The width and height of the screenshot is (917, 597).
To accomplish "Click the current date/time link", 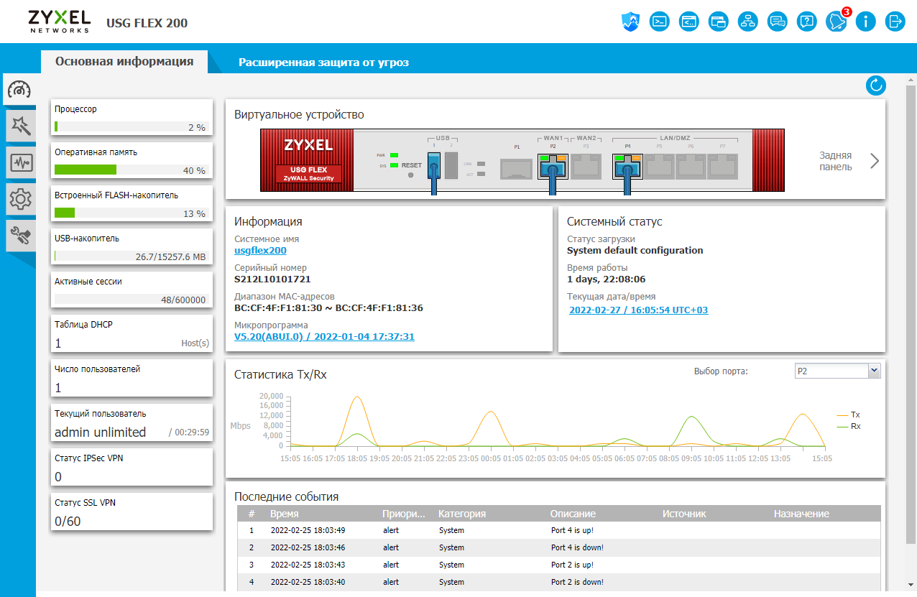I will coord(638,310).
